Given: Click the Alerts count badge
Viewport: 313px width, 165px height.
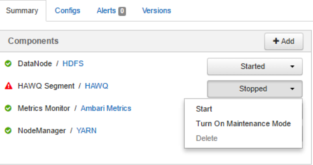Looking at the screenshot, I should [x=122, y=11].
